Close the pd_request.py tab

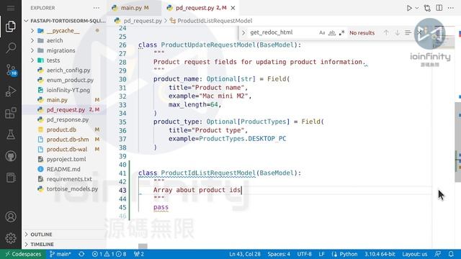233,8
